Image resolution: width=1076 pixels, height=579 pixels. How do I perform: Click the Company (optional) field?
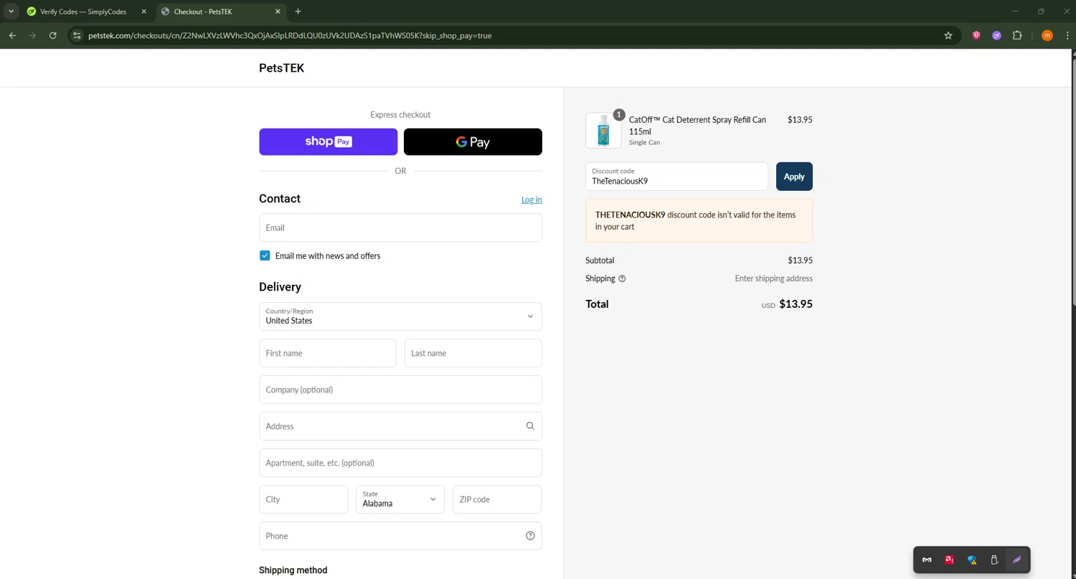point(400,390)
